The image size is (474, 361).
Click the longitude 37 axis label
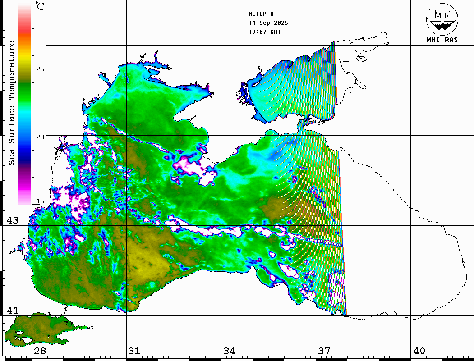(x=324, y=351)
